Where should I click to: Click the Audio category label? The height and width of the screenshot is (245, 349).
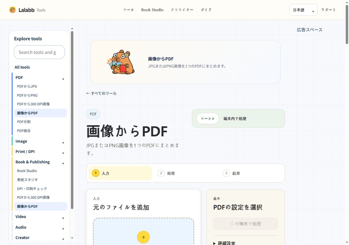tap(21, 227)
